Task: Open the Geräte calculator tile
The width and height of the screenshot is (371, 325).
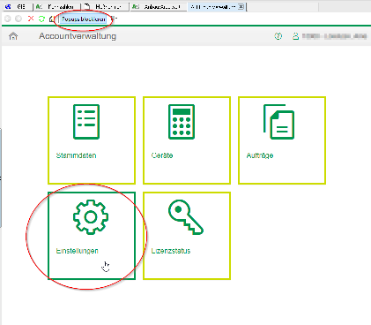Action: tap(187, 140)
